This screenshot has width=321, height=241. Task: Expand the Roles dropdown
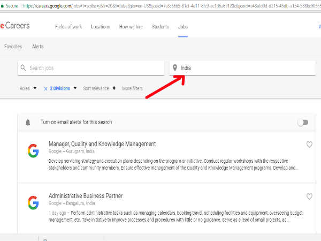coord(28,88)
